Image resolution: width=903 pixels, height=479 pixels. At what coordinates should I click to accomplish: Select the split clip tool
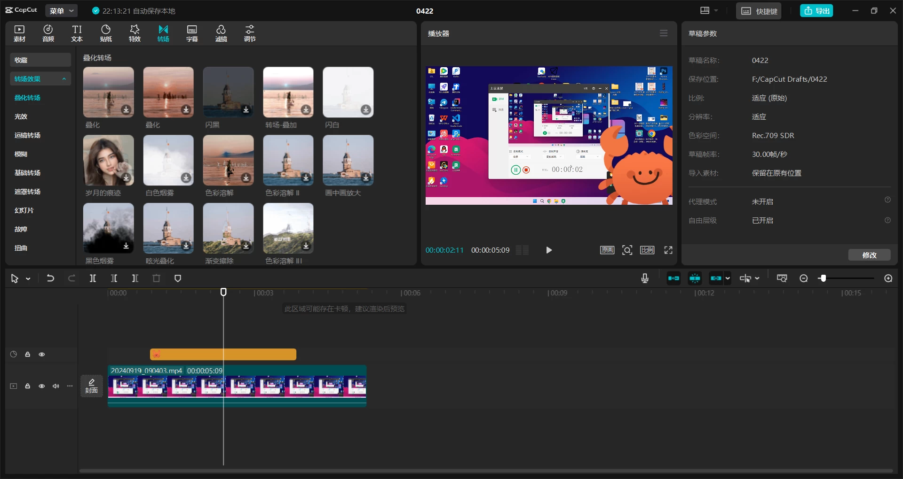(93, 278)
